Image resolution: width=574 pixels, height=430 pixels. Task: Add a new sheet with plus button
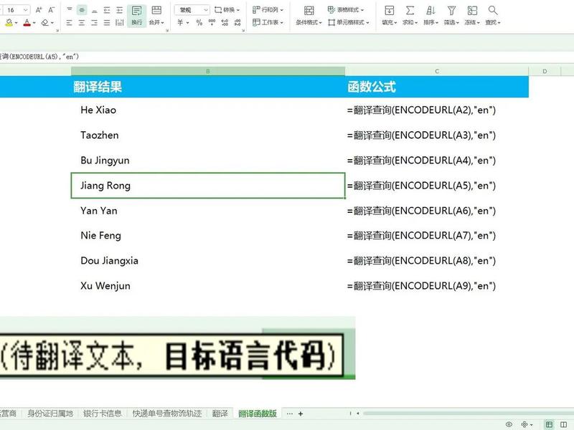click(x=301, y=414)
